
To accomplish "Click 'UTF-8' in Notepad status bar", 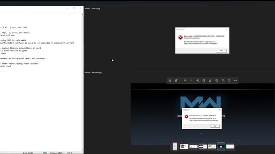I will [70, 153].
